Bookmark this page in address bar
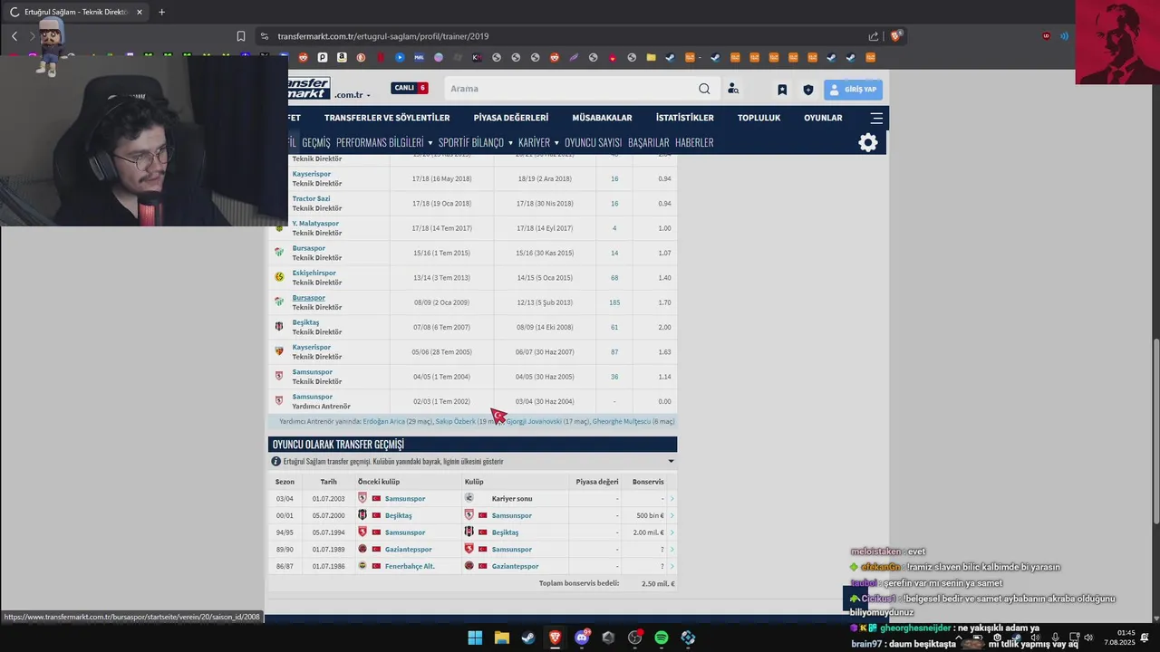This screenshot has height=652, width=1160. [241, 36]
